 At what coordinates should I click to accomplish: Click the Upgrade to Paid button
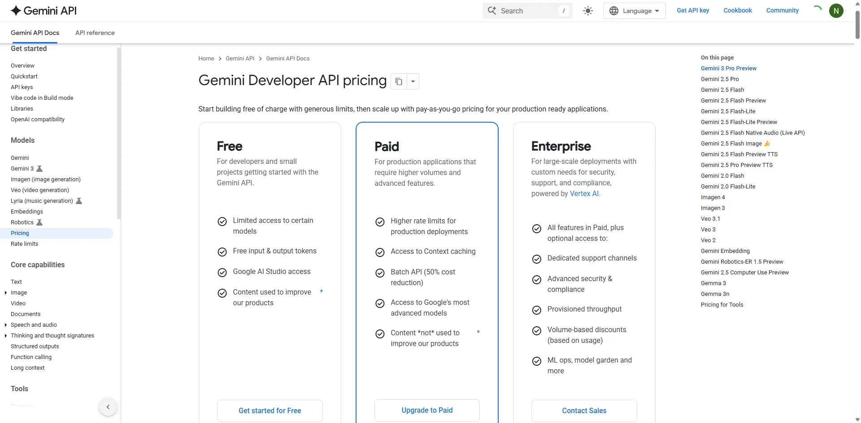pyautogui.click(x=427, y=410)
